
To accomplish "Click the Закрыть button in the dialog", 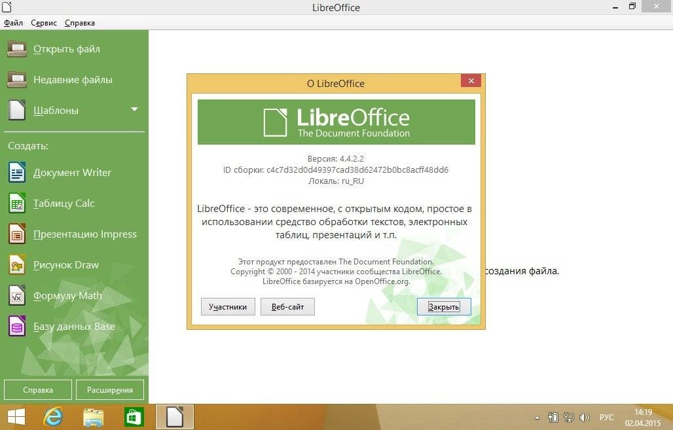I will coord(444,307).
